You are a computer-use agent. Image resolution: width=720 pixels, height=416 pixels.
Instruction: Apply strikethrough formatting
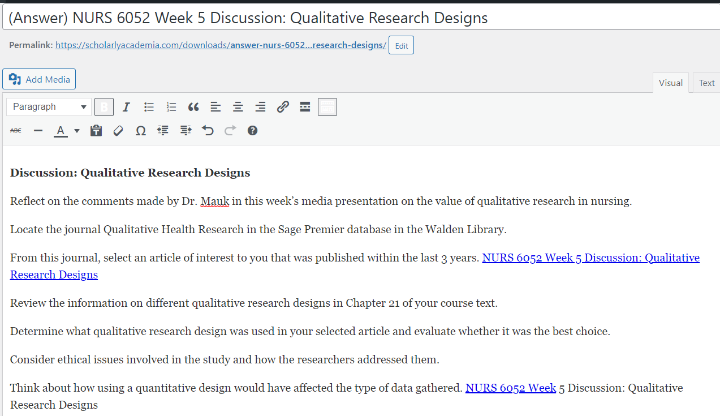(x=16, y=131)
